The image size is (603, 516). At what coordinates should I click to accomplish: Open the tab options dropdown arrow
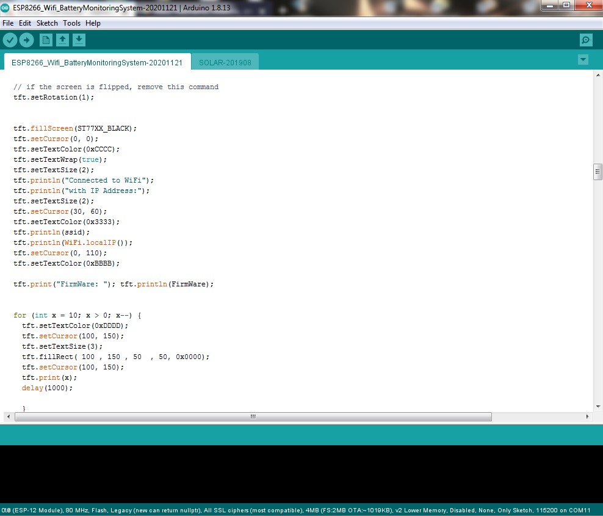583,59
